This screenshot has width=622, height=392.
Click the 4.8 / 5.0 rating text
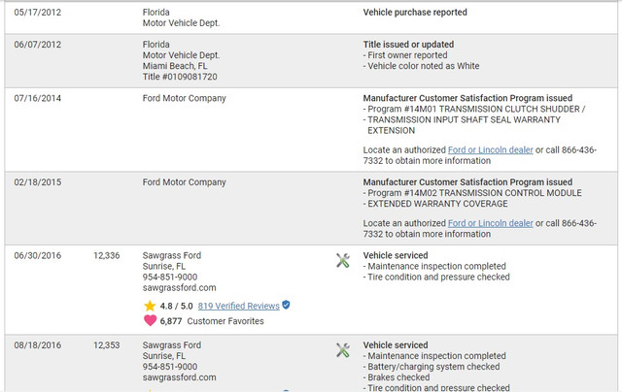click(x=176, y=306)
